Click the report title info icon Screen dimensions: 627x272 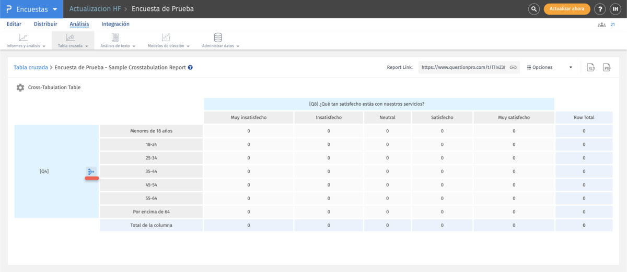[190, 68]
